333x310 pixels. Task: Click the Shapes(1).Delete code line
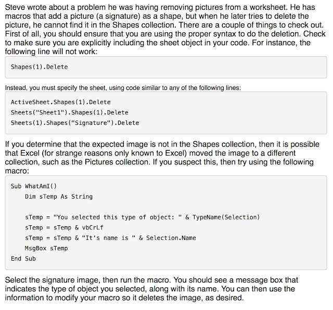coord(40,67)
